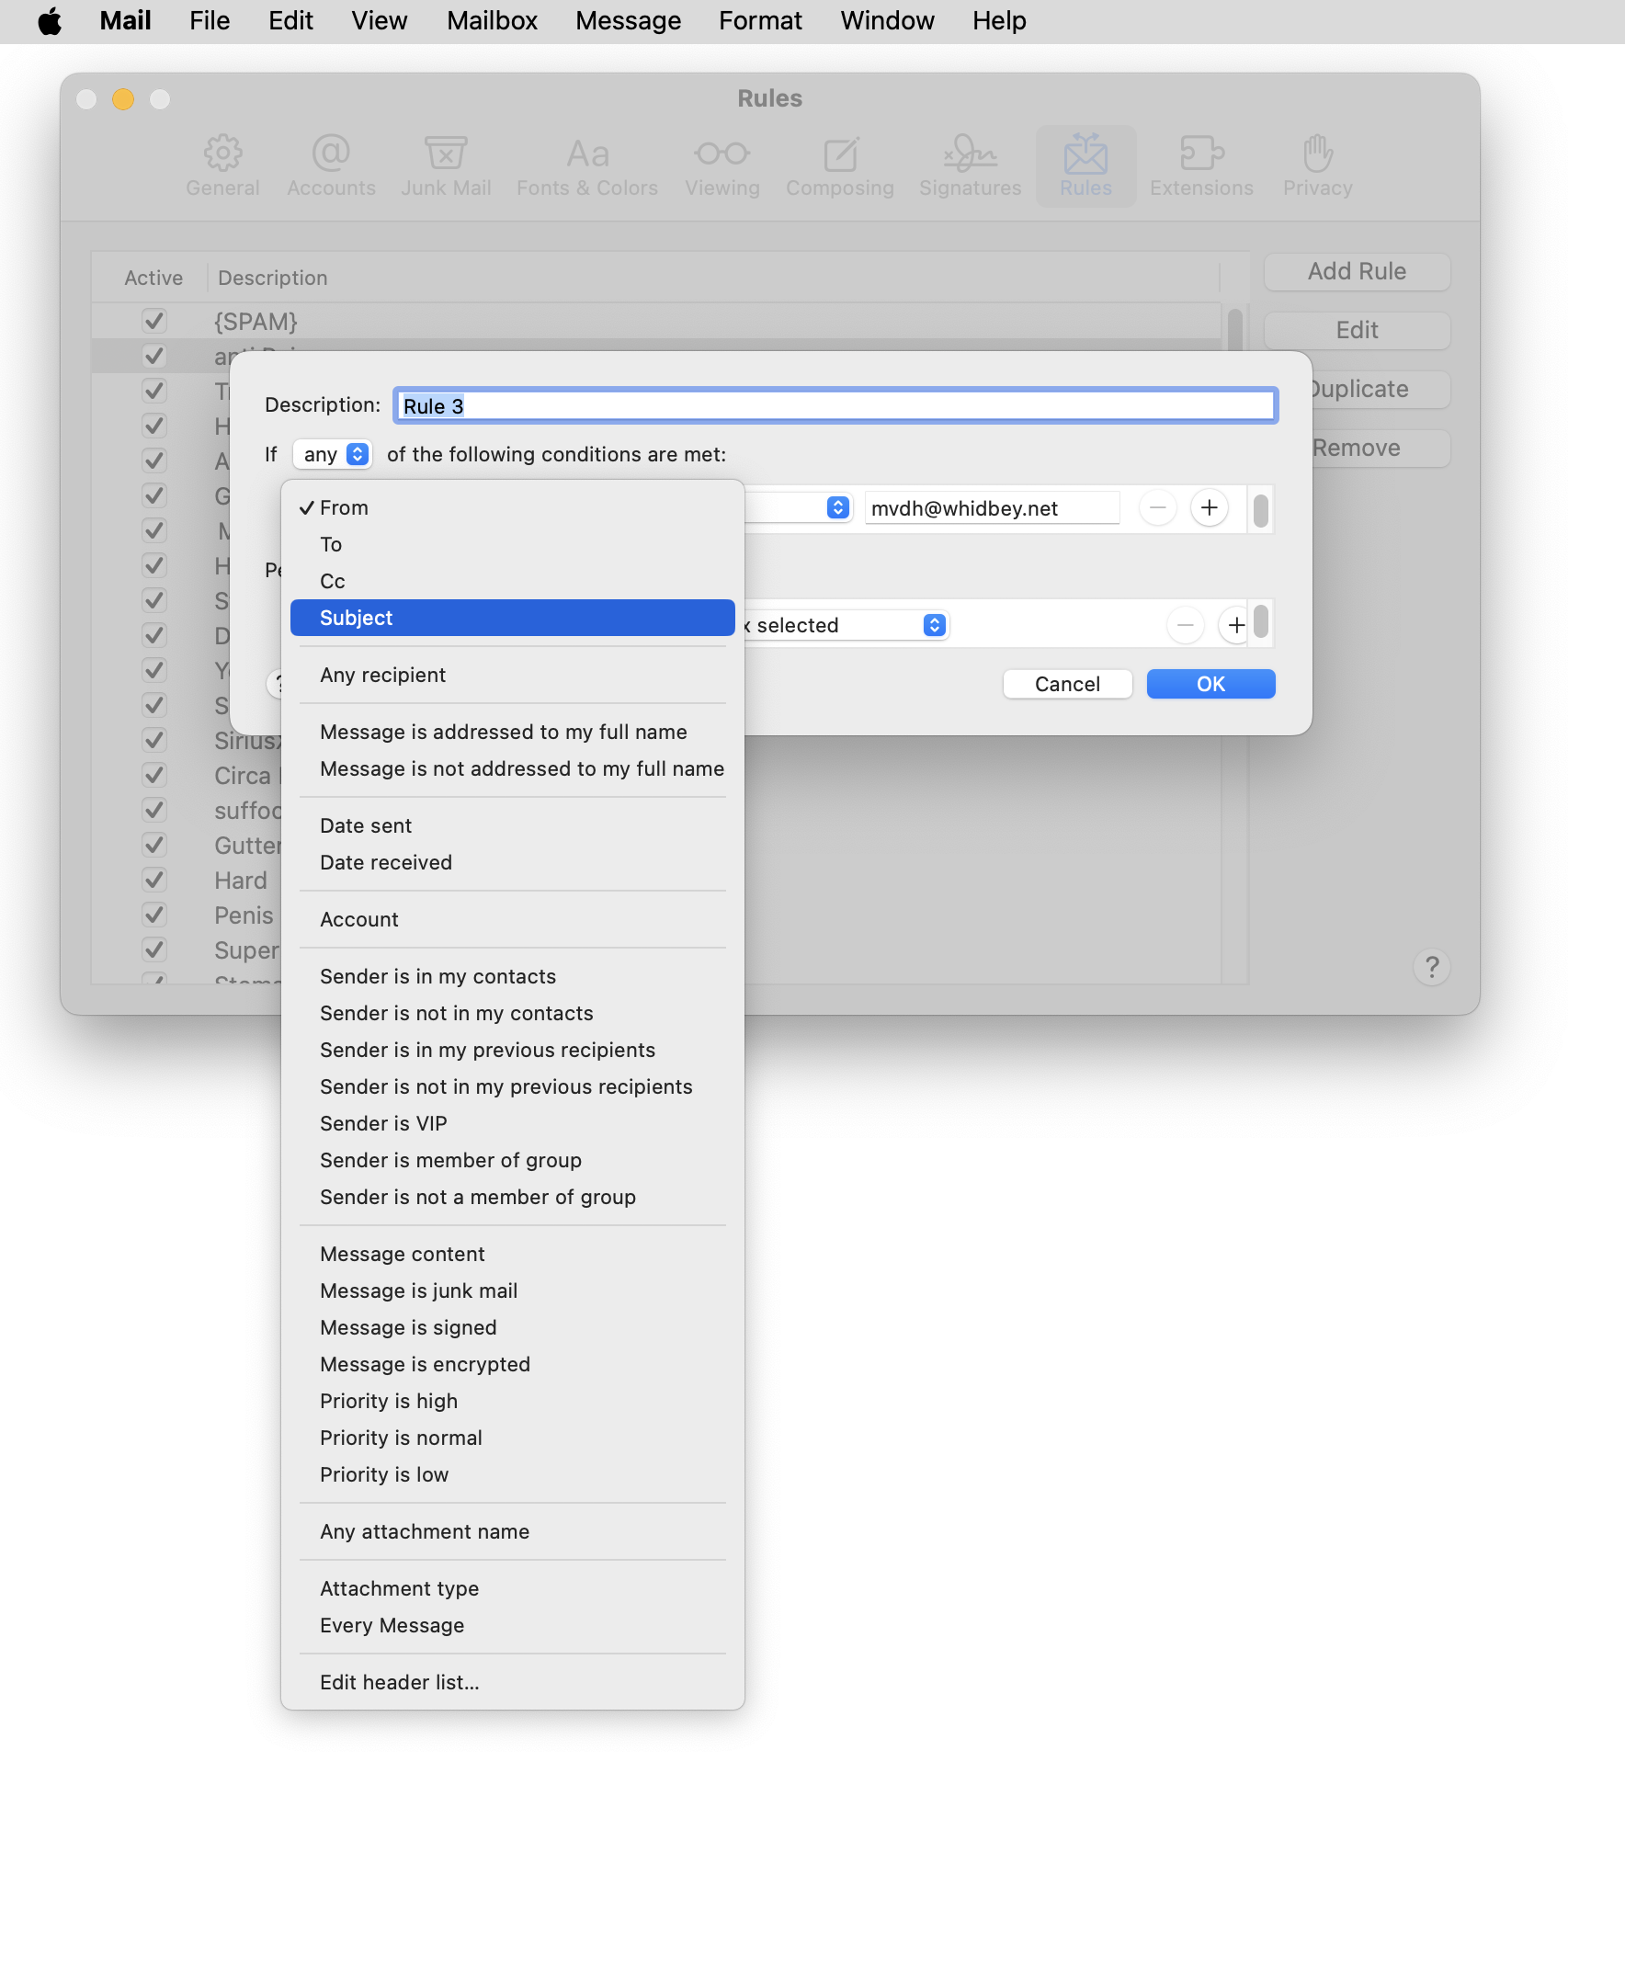This screenshot has width=1625, height=1978.
Task: Choose Any attachment name
Action: pos(512,1531)
